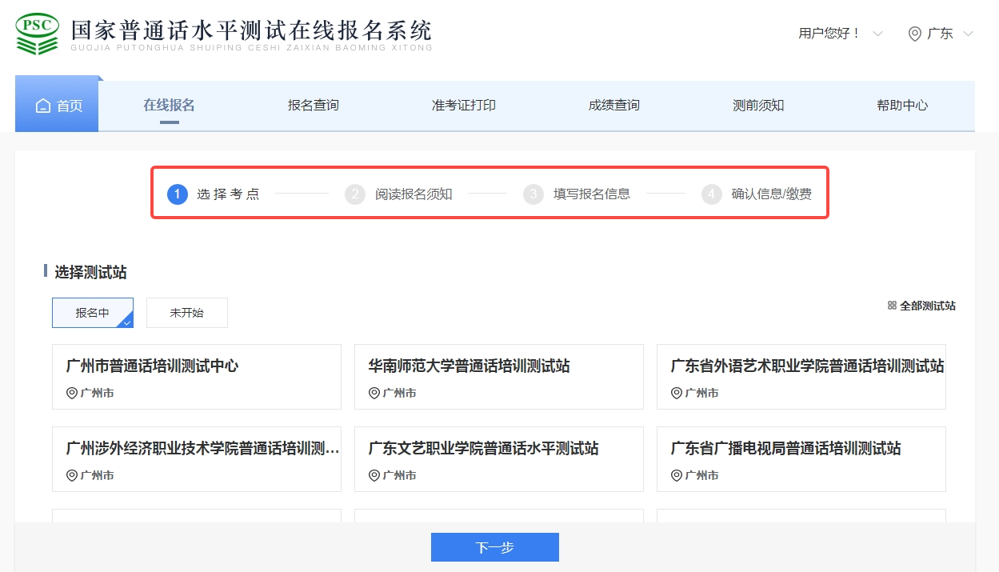Click the location pin icon beside 广东
Image resolution: width=999 pixels, height=572 pixels.
915,34
